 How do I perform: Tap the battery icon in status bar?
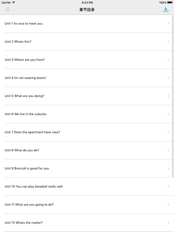[170, 2]
